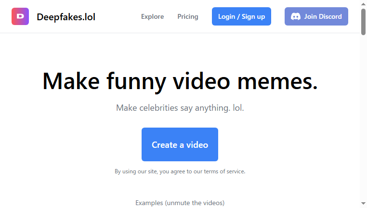Click the Deepfakes.lol gradient D logo
This screenshot has width=367, height=208.
[x=20, y=16]
